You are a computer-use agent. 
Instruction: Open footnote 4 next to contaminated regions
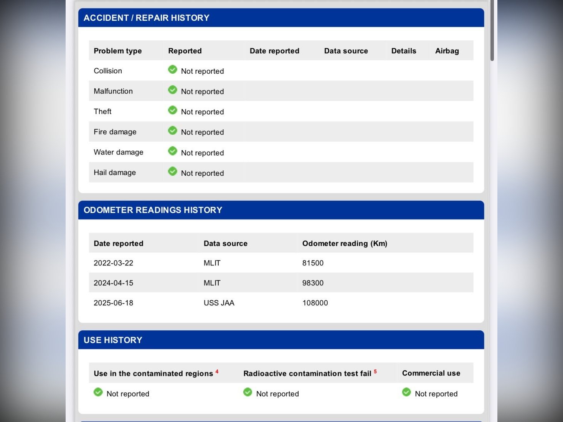(x=217, y=371)
